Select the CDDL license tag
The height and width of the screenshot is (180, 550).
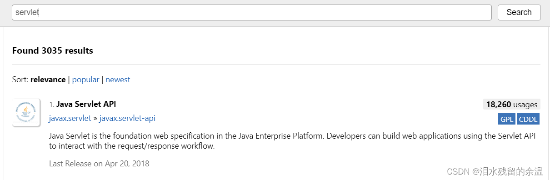tap(528, 120)
